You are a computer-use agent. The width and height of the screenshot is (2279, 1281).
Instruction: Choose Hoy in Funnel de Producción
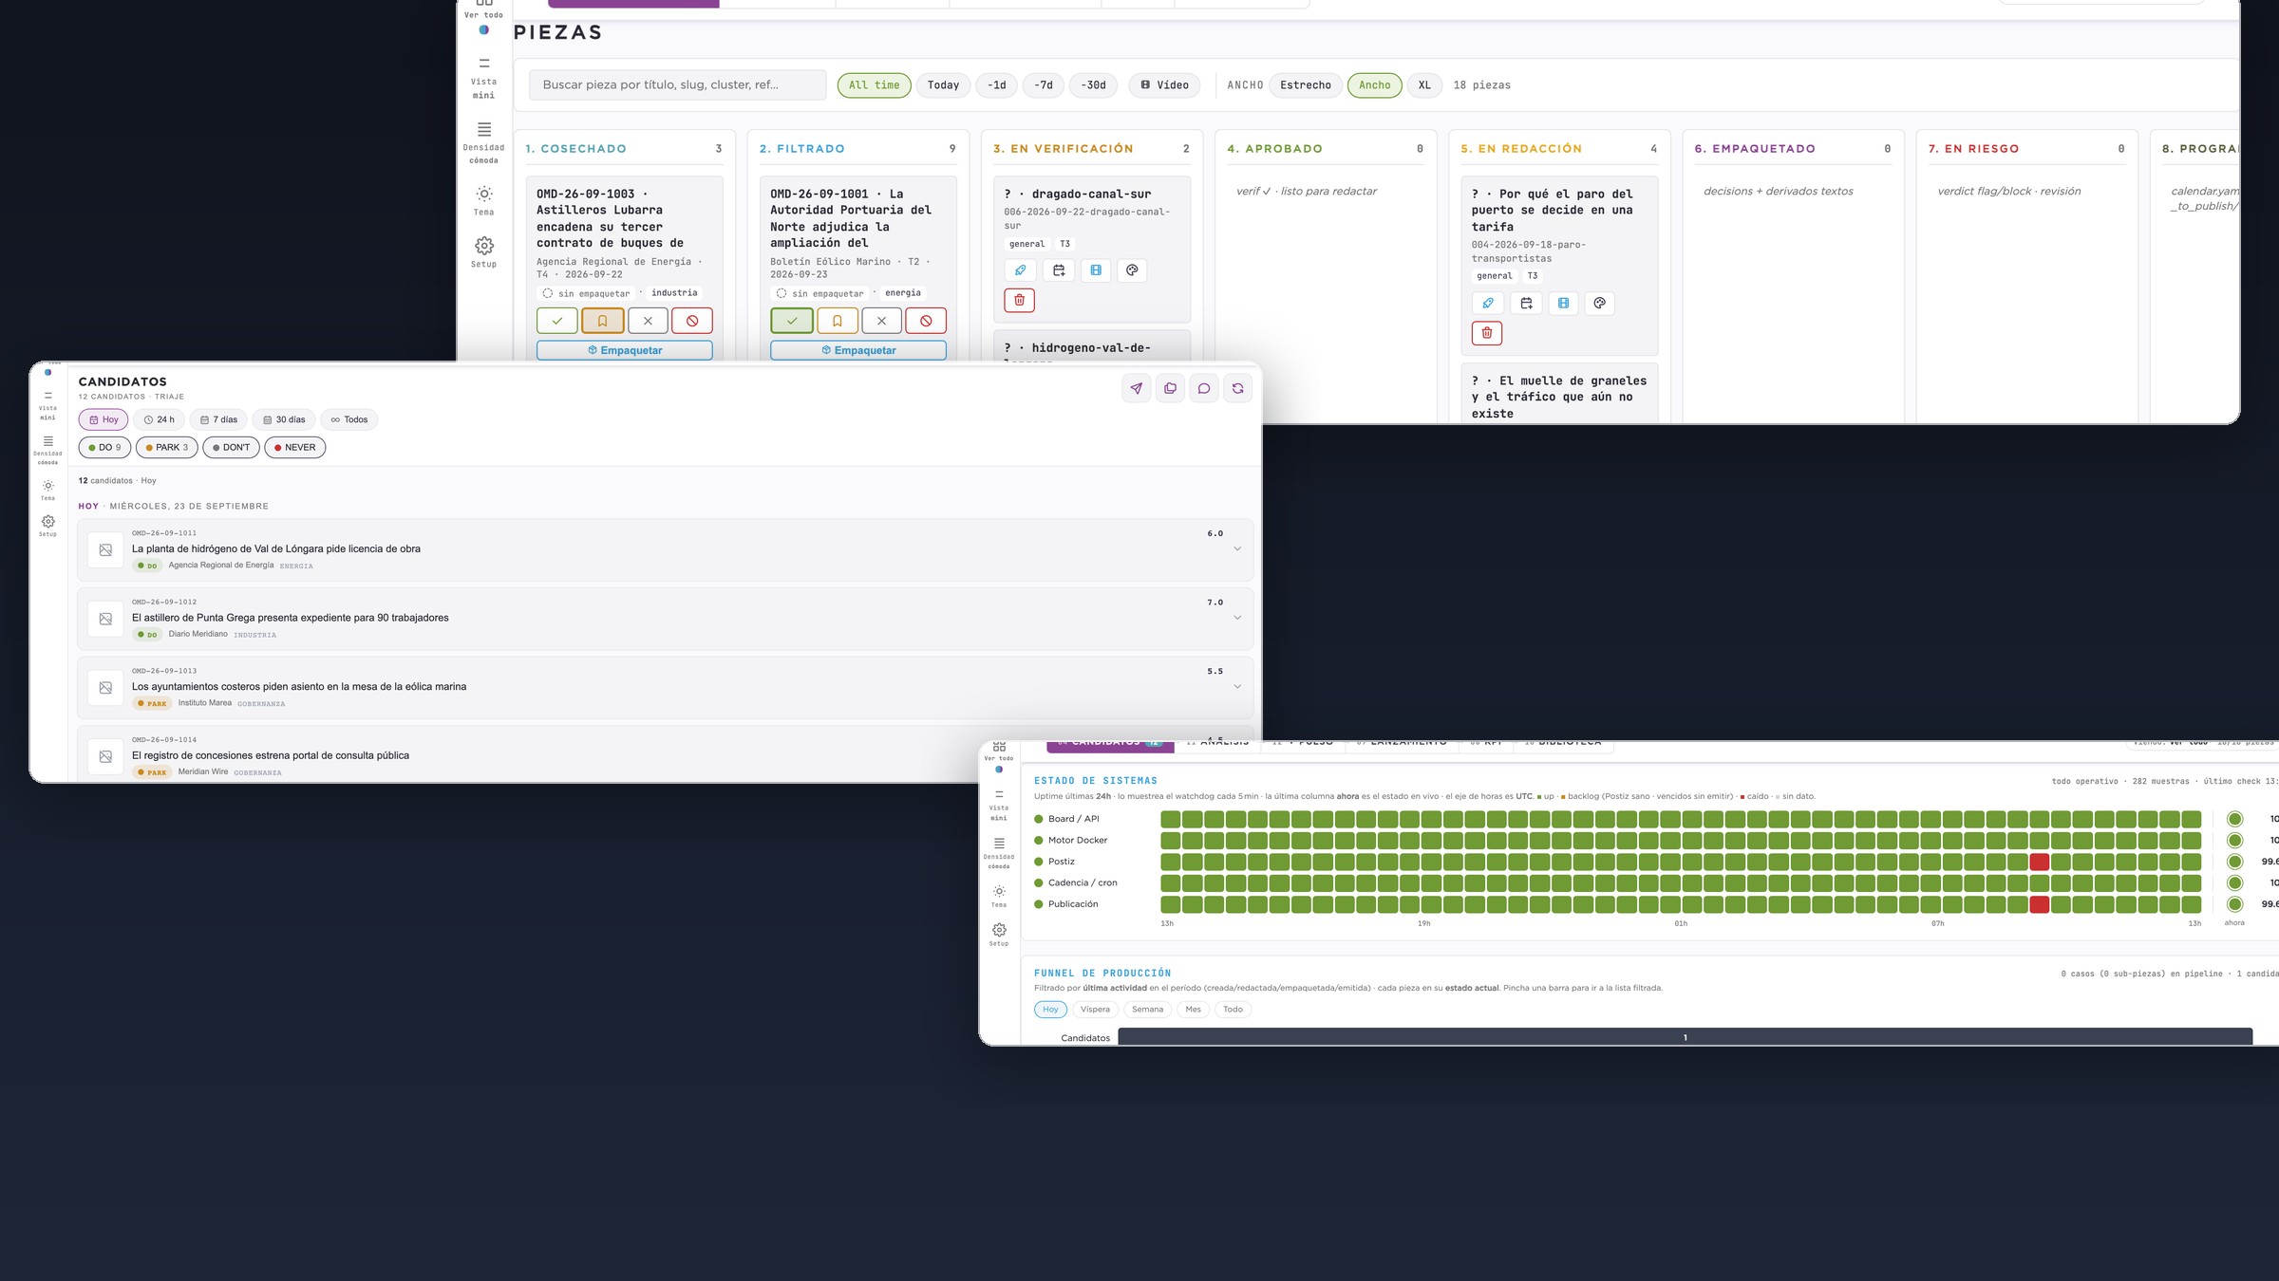(1050, 1010)
